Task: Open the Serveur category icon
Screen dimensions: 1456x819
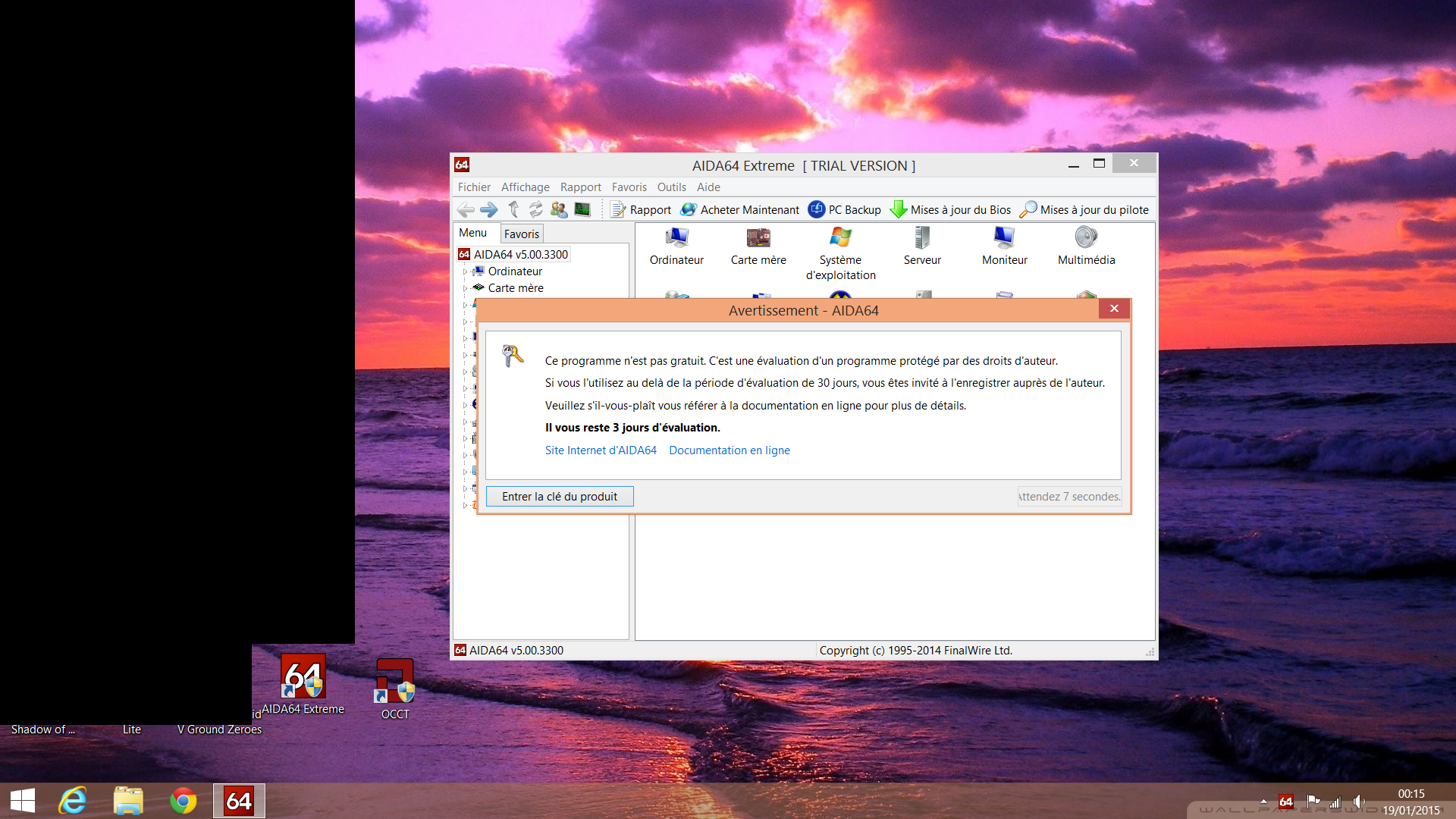Action: 922,246
